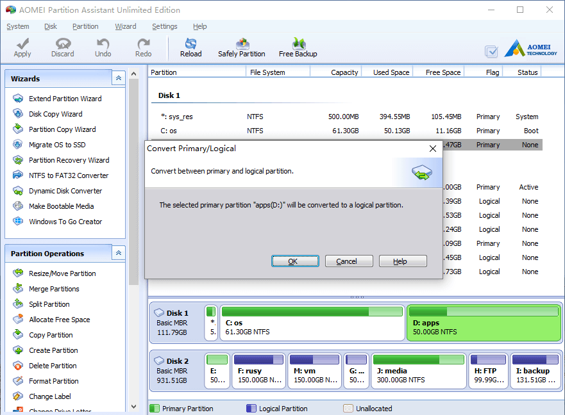Open the System menu
The width and height of the screenshot is (565, 415).
(18, 26)
